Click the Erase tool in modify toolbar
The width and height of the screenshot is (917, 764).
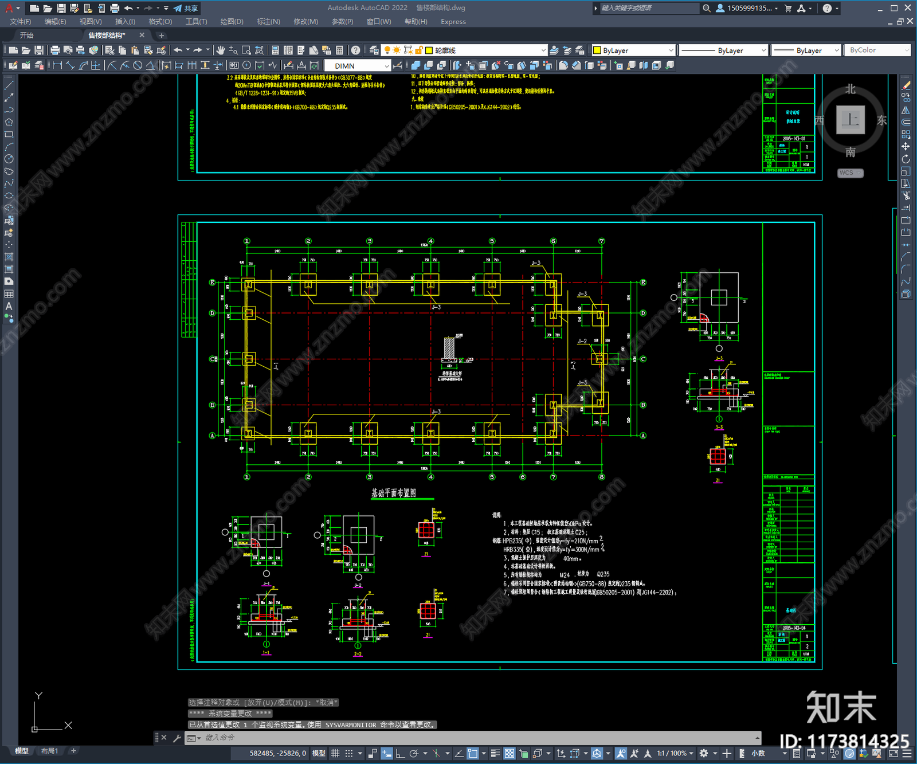pos(906,85)
